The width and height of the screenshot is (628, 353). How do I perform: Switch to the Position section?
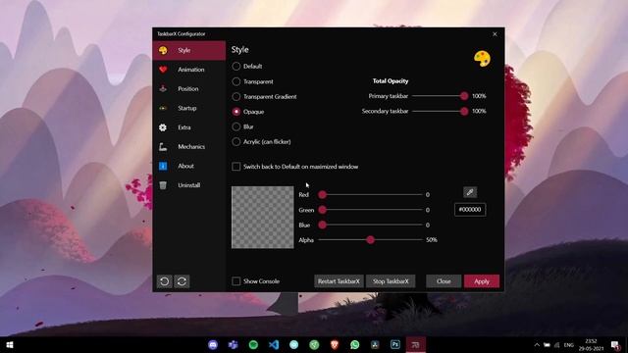pyautogui.click(x=188, y=89)
